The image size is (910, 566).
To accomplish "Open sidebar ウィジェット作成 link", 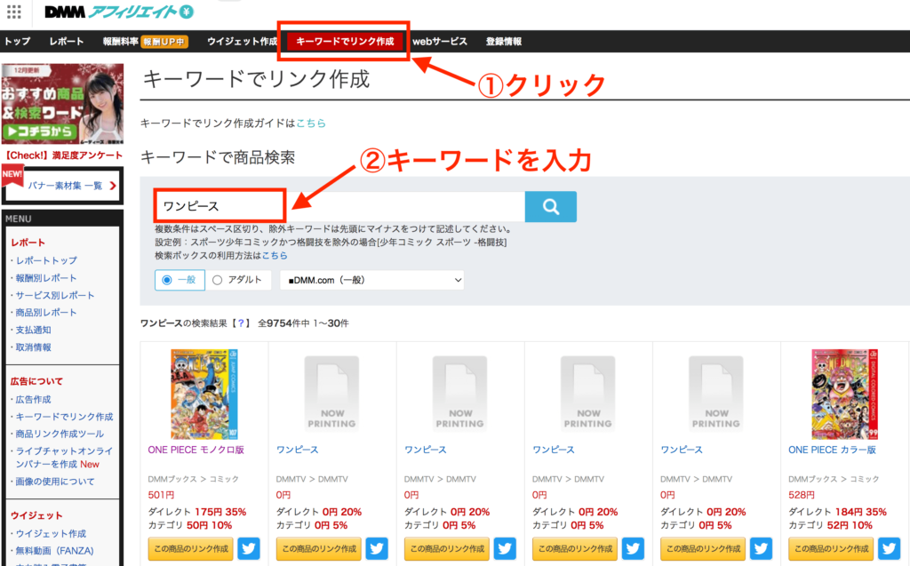I will (51, 533).
